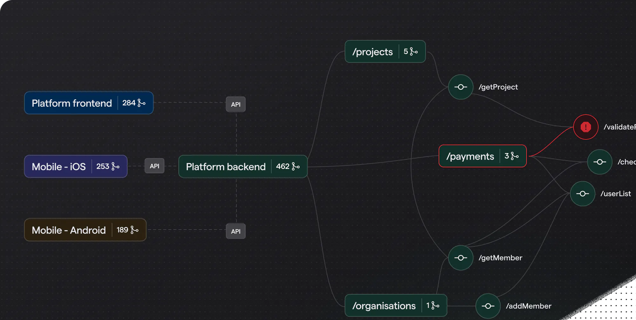Click the branch icon in Platform backend
The height and width of the screenshot is (320, 636).
point(296,166)
